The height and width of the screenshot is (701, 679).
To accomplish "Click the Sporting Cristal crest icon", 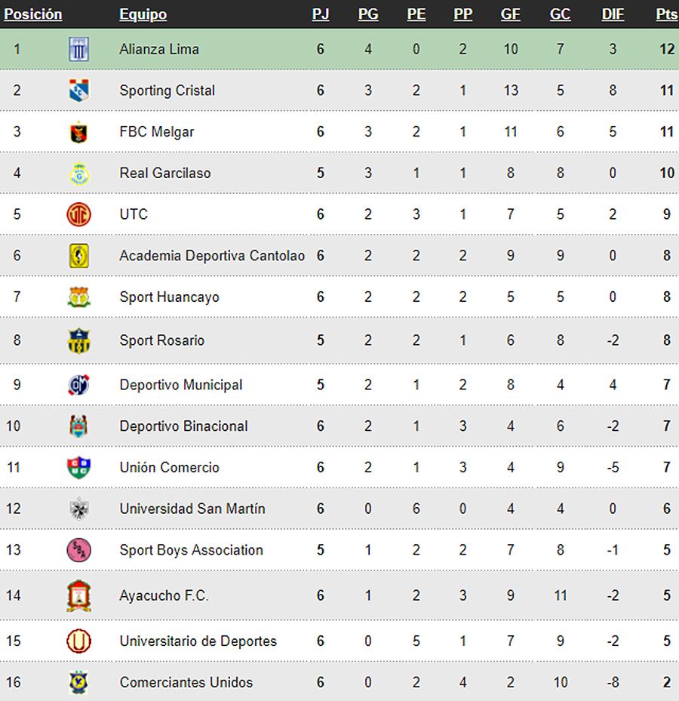I will click(x=78, y=91).
